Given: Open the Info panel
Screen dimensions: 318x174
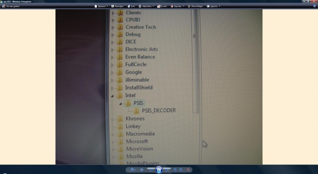Looking at the screenshot, I should (x=131, y=6).
